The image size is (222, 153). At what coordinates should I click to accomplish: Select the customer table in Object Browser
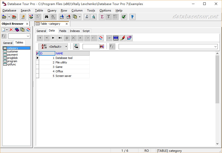pos(13,51)
